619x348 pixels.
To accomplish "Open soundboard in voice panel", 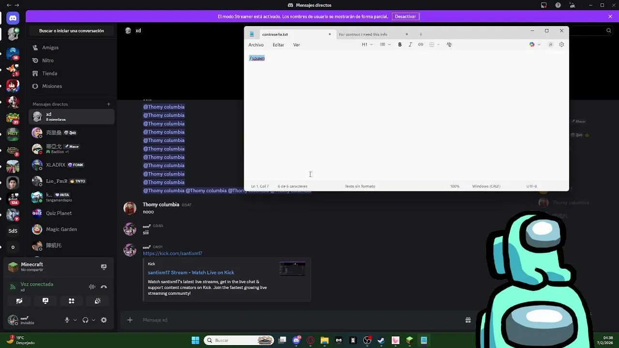I will point(98,301).
